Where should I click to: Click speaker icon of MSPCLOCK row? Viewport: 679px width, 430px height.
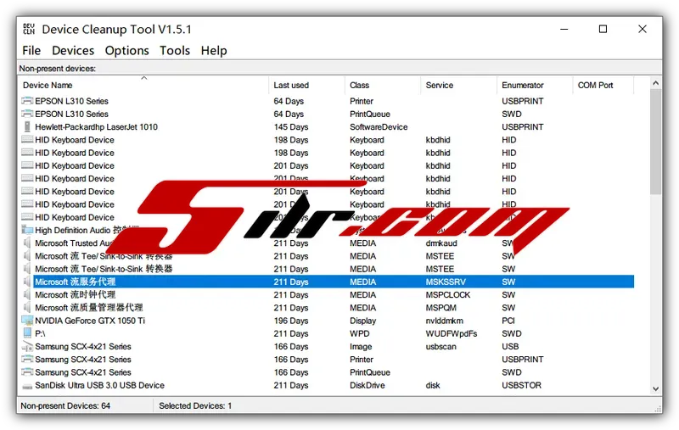click(27, 294)
